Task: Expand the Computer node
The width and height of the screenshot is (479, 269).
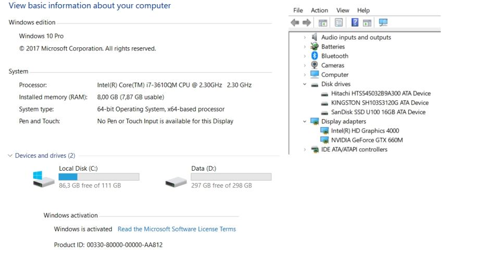Action: [x=305, y=74]
